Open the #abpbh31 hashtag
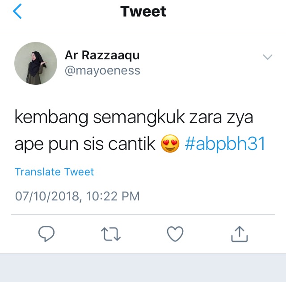Screen dimensions: 286x282 pyautogui.click(x=225, y=144)
